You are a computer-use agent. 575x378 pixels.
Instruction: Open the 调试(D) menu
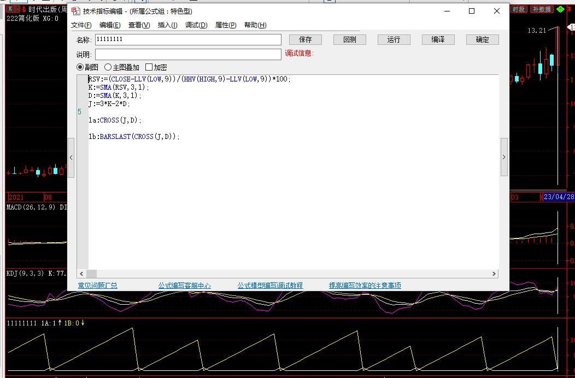coord(196,25)
